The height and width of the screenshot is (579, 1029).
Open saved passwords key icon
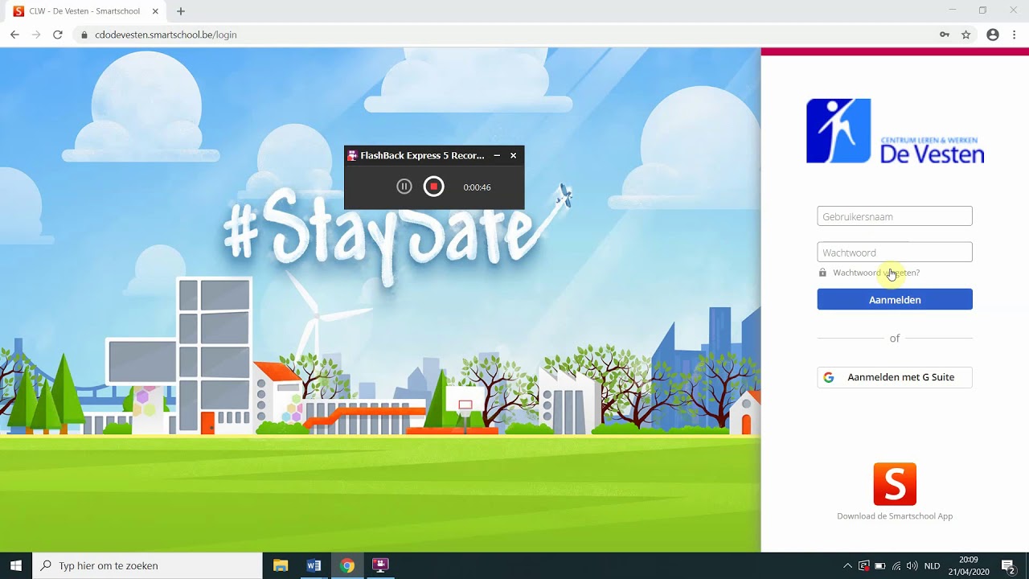pos(945,35)
